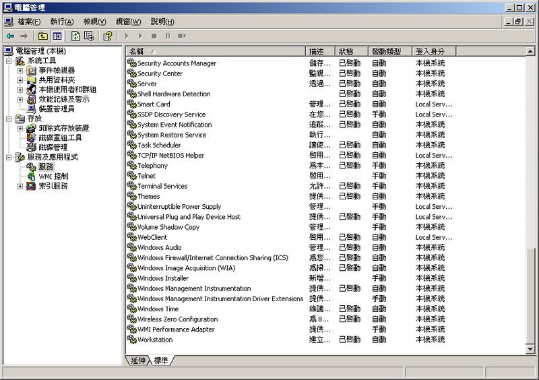Image resolution: width=539 pixels, height=380 pixels.
Task: Expand the 本機使用者和群組 tree node
Action: pyautogui.click(x=20, y=90)
